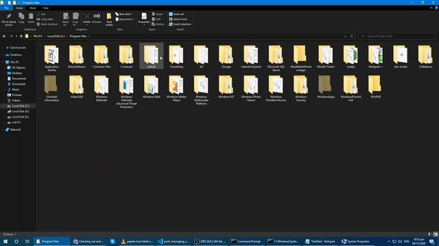Click Copy path in the ribbon

(45, 19)
